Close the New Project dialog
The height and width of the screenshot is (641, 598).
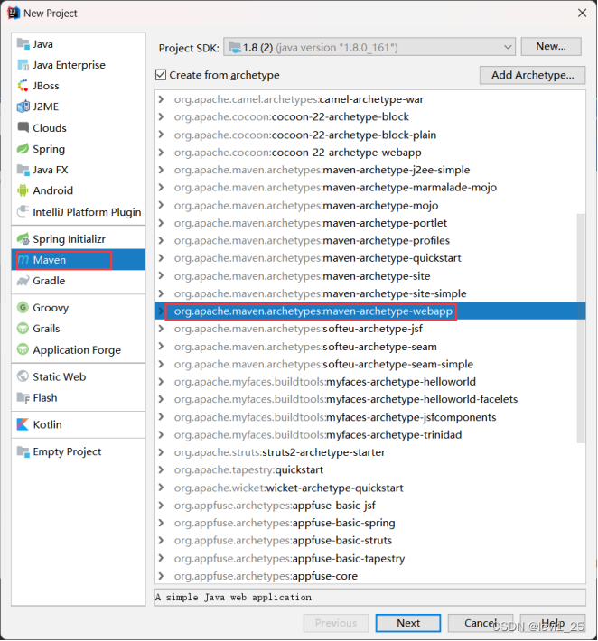coord(582,13)
